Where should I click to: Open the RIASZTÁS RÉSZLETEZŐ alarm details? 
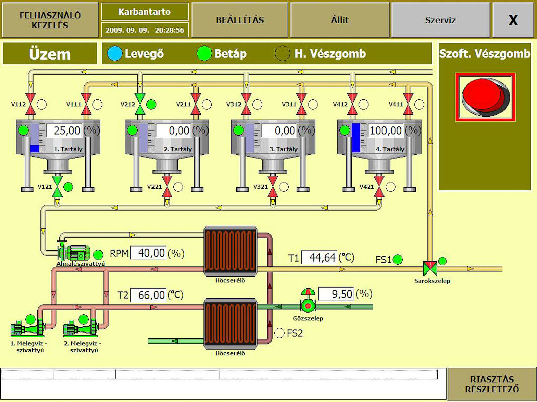(492, 385)
